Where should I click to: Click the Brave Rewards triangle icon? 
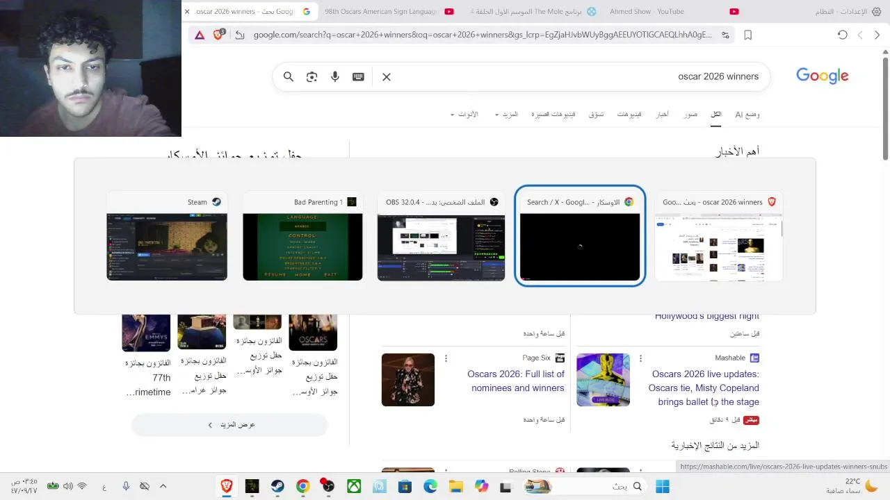tap(200, 35)
